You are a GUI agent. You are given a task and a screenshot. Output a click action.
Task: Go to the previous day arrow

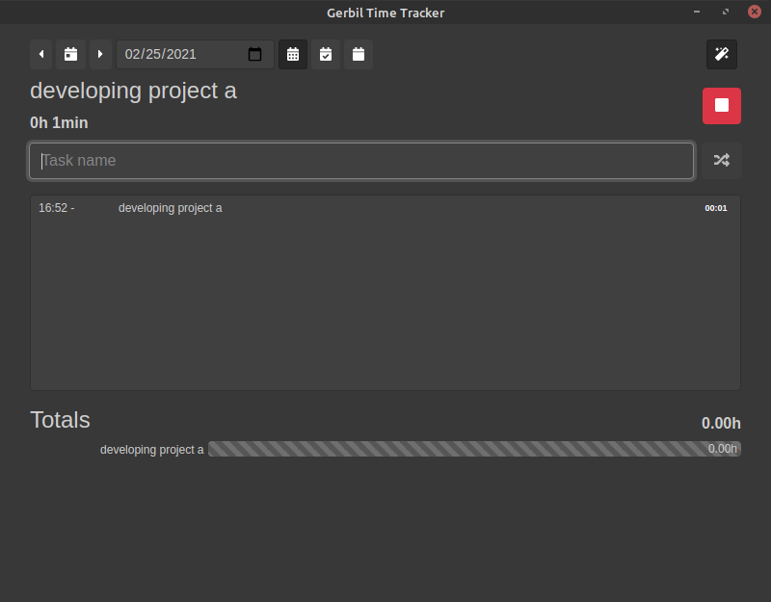41,54
